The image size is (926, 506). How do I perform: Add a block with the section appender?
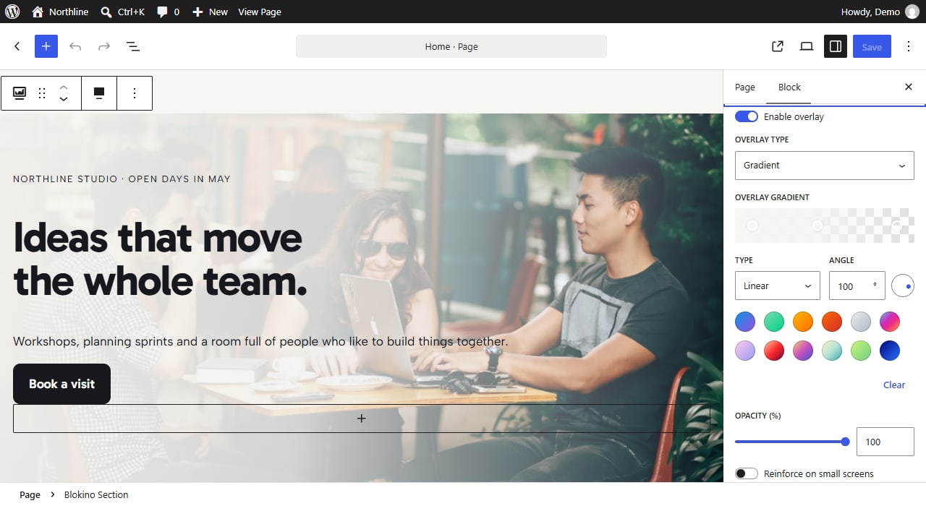362,419
